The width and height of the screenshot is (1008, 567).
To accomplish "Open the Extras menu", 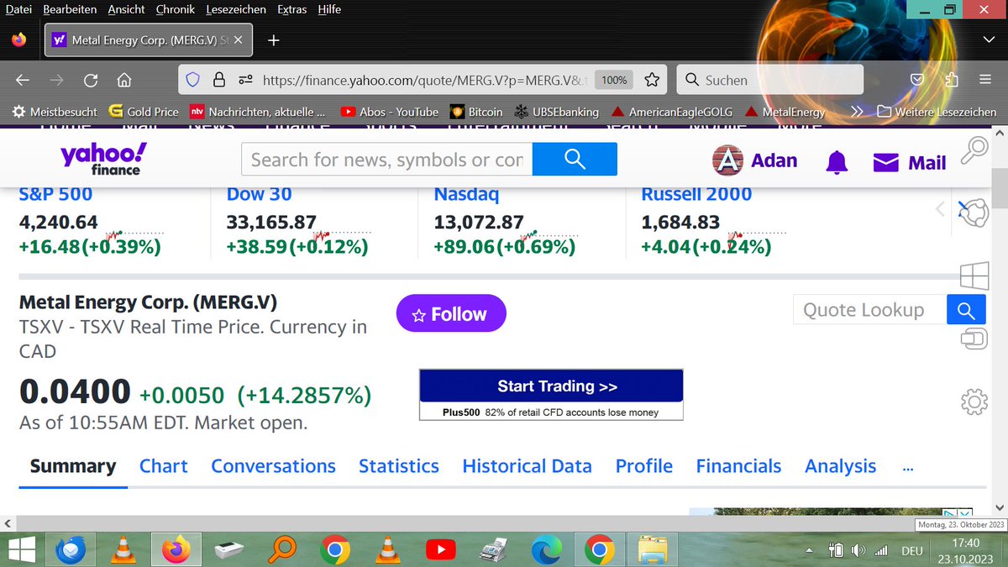I will 291,9.
